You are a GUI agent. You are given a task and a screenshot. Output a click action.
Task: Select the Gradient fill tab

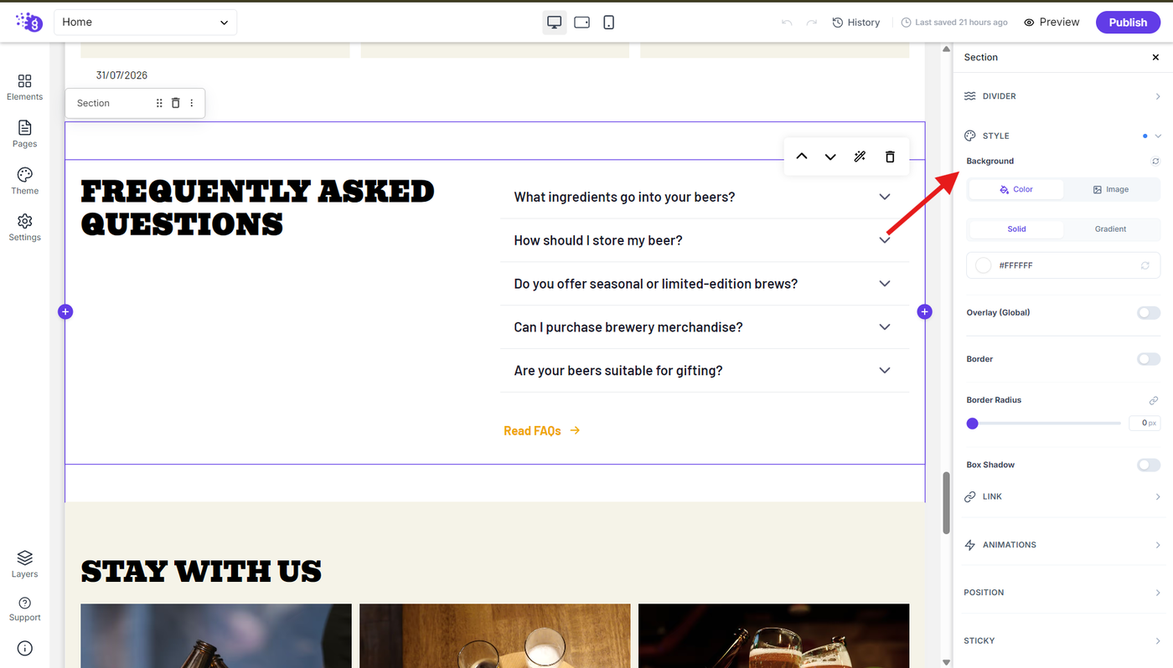1111,229
